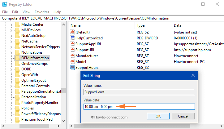The image size is (224, 129).
Task: Click the Media Center folder icon
Action: [17, 24]
